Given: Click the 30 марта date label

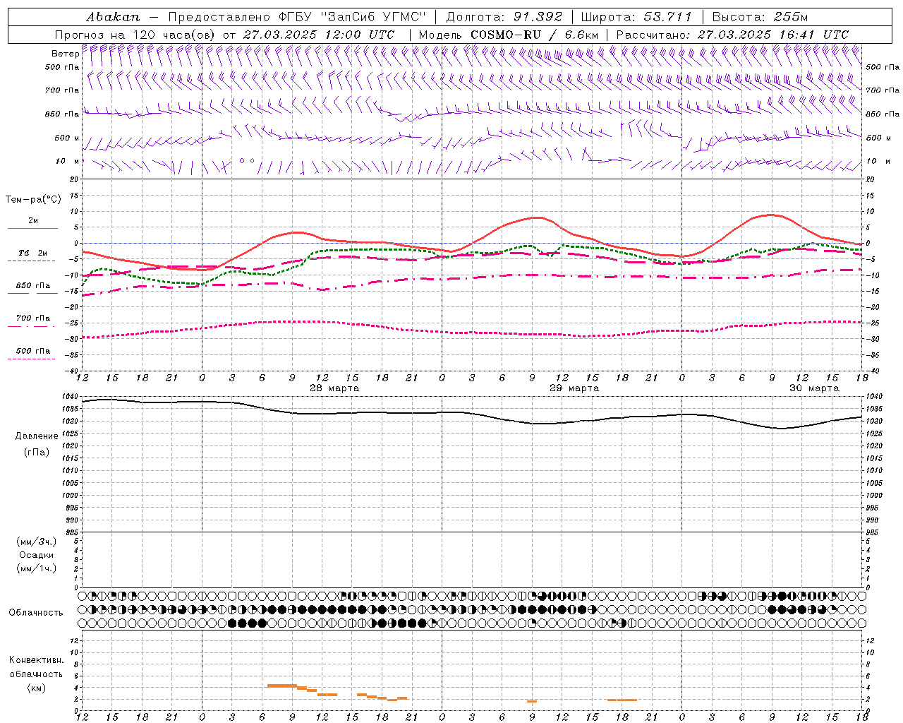Looking at the screenshot, I should pyautogui.click(x=814, y=388).
